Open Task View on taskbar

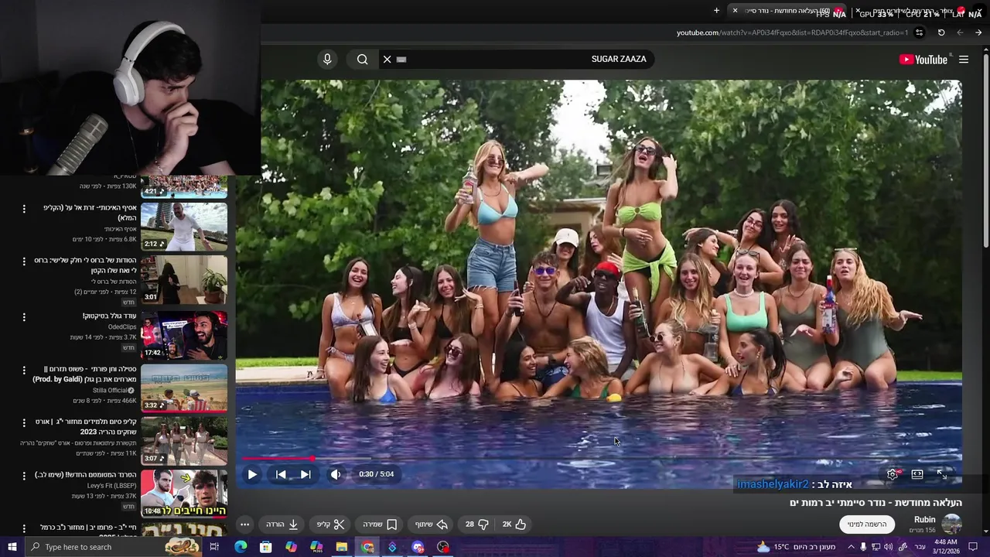click(214, 547)
